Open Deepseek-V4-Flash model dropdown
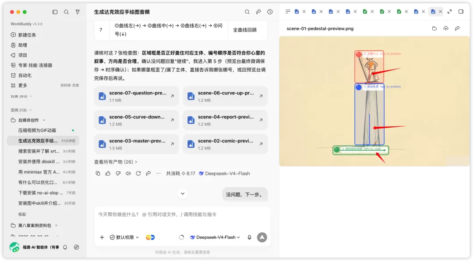473x261 pixels. (215, 237)
